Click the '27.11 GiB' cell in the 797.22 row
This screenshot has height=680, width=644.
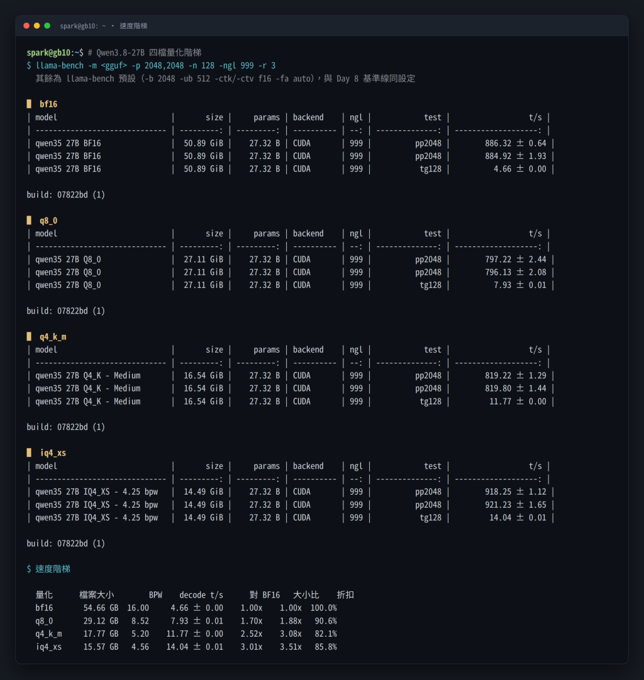click(203, 260)
